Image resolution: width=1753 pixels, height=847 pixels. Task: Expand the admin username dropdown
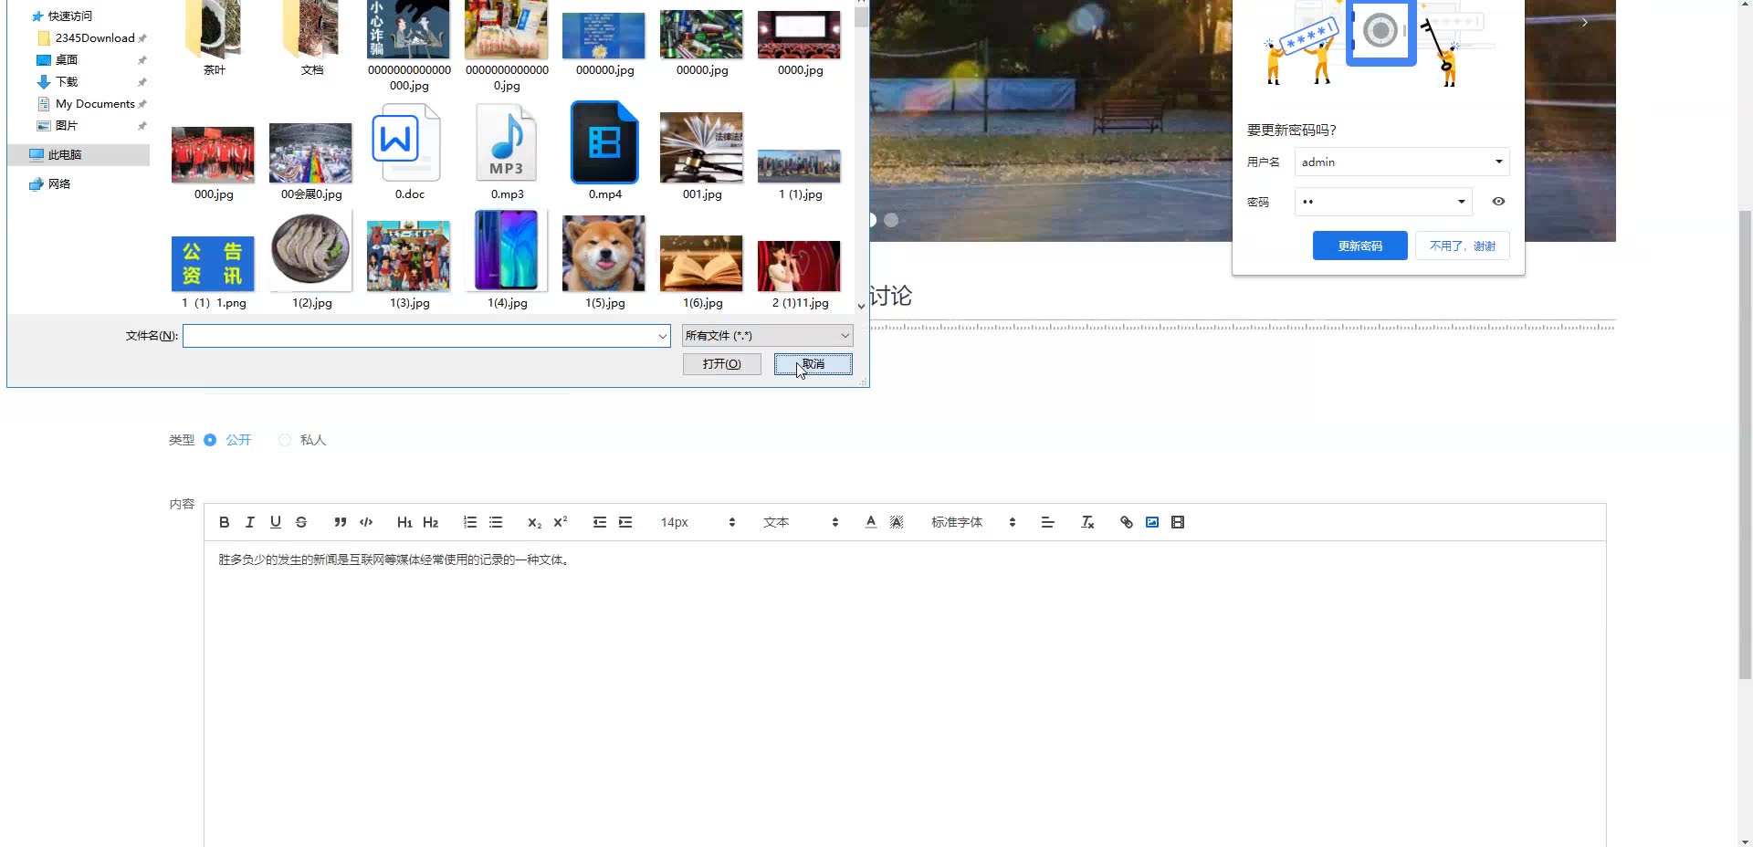(1497, 162)
